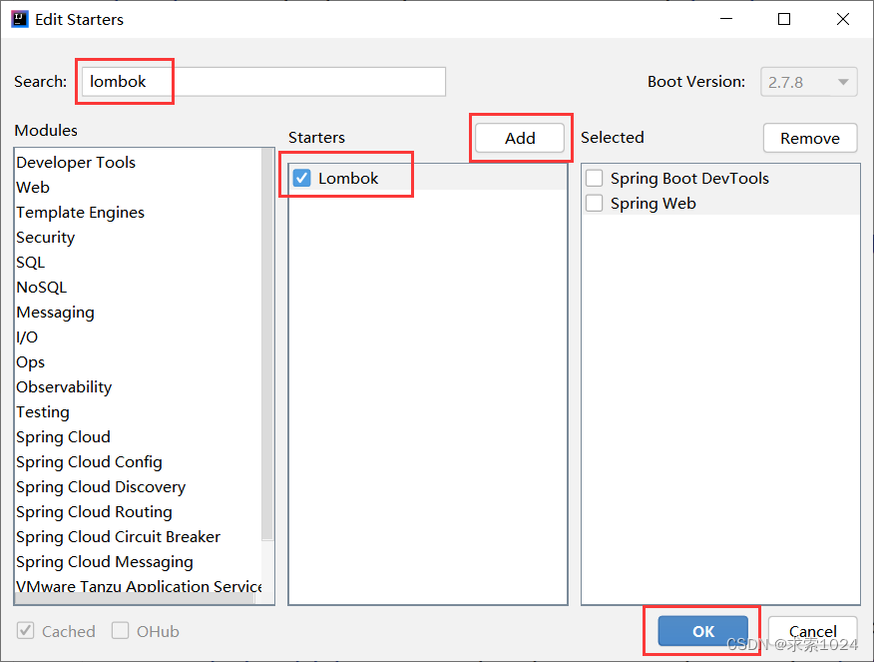Click the Search field containing lombok
This screenshot has height=662, width=874.
tap(263, 82)
